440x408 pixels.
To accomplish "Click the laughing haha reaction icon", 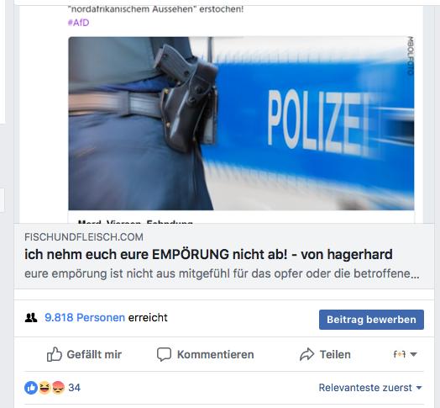I will [x=45, y=388].
